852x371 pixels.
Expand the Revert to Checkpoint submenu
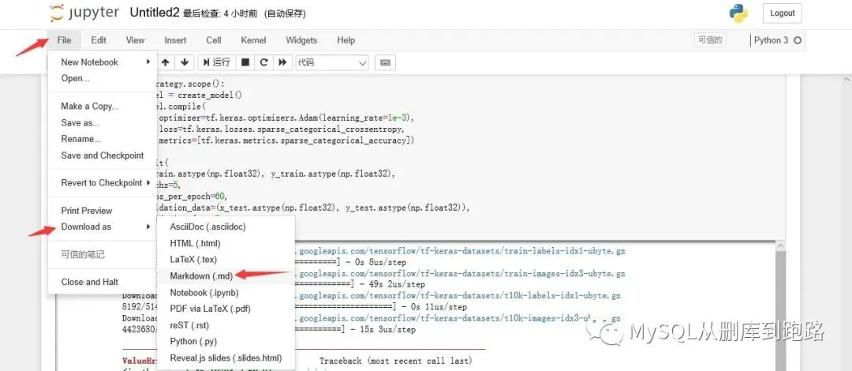tap(103, 183)
